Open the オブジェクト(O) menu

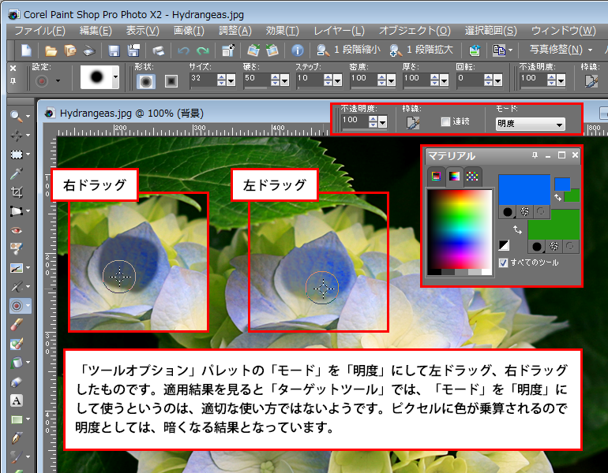click(x=415, y=31)
